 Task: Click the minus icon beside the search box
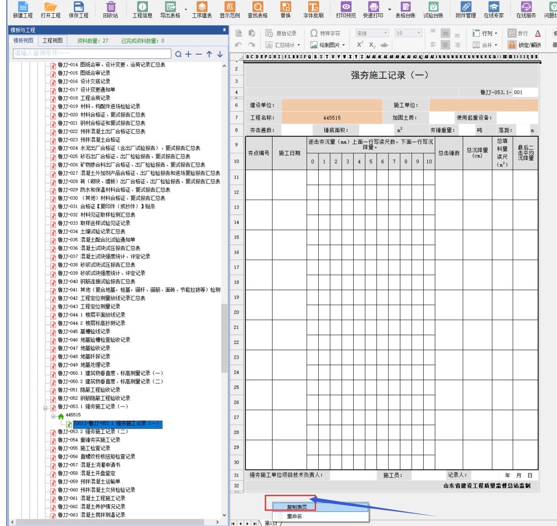[198, 54]
